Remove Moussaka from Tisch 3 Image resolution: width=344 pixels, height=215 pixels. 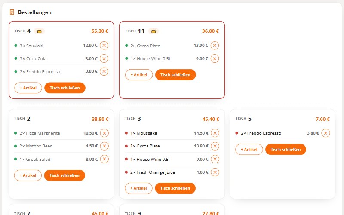click(x=215, y=133)
